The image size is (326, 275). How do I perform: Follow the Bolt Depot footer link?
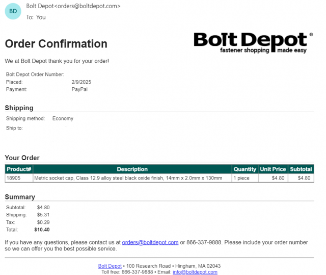point(110,266)
